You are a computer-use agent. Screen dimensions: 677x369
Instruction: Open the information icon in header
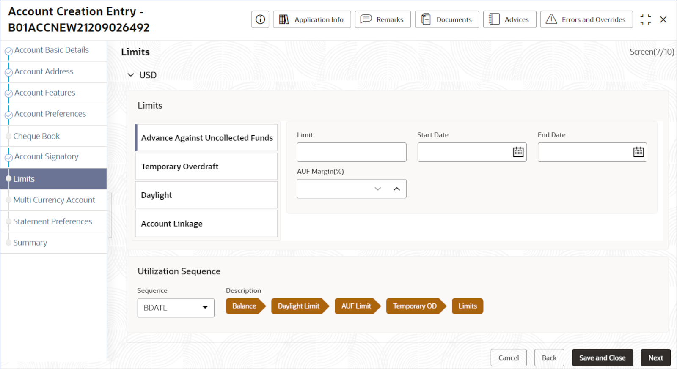point(260,19)
